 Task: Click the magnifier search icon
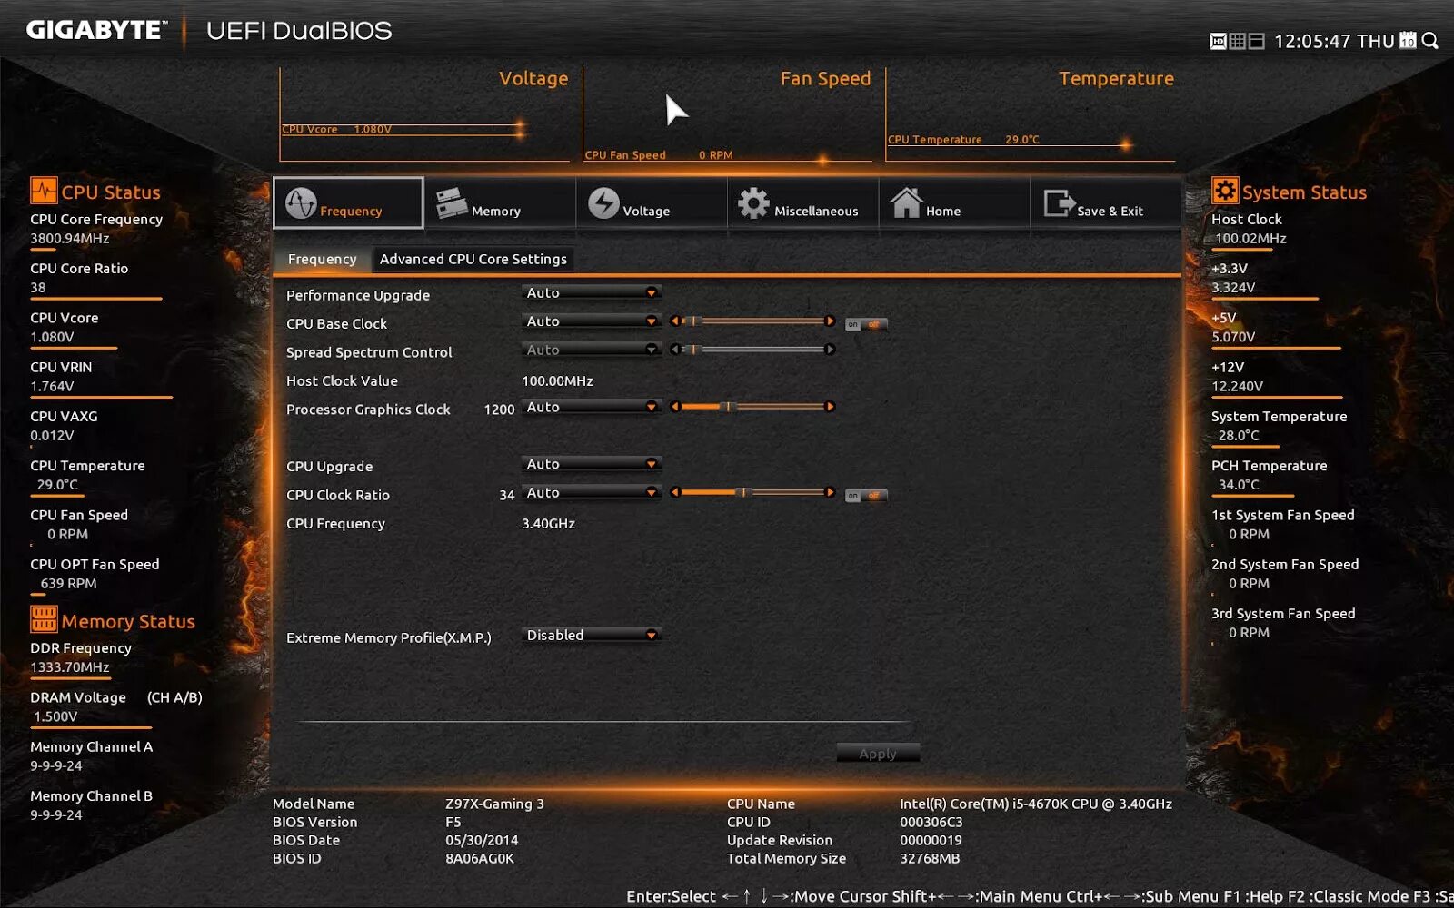tap(1429, 41)
